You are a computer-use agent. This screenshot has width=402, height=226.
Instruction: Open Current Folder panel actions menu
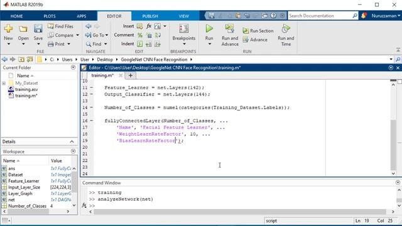tap(73, 67)
